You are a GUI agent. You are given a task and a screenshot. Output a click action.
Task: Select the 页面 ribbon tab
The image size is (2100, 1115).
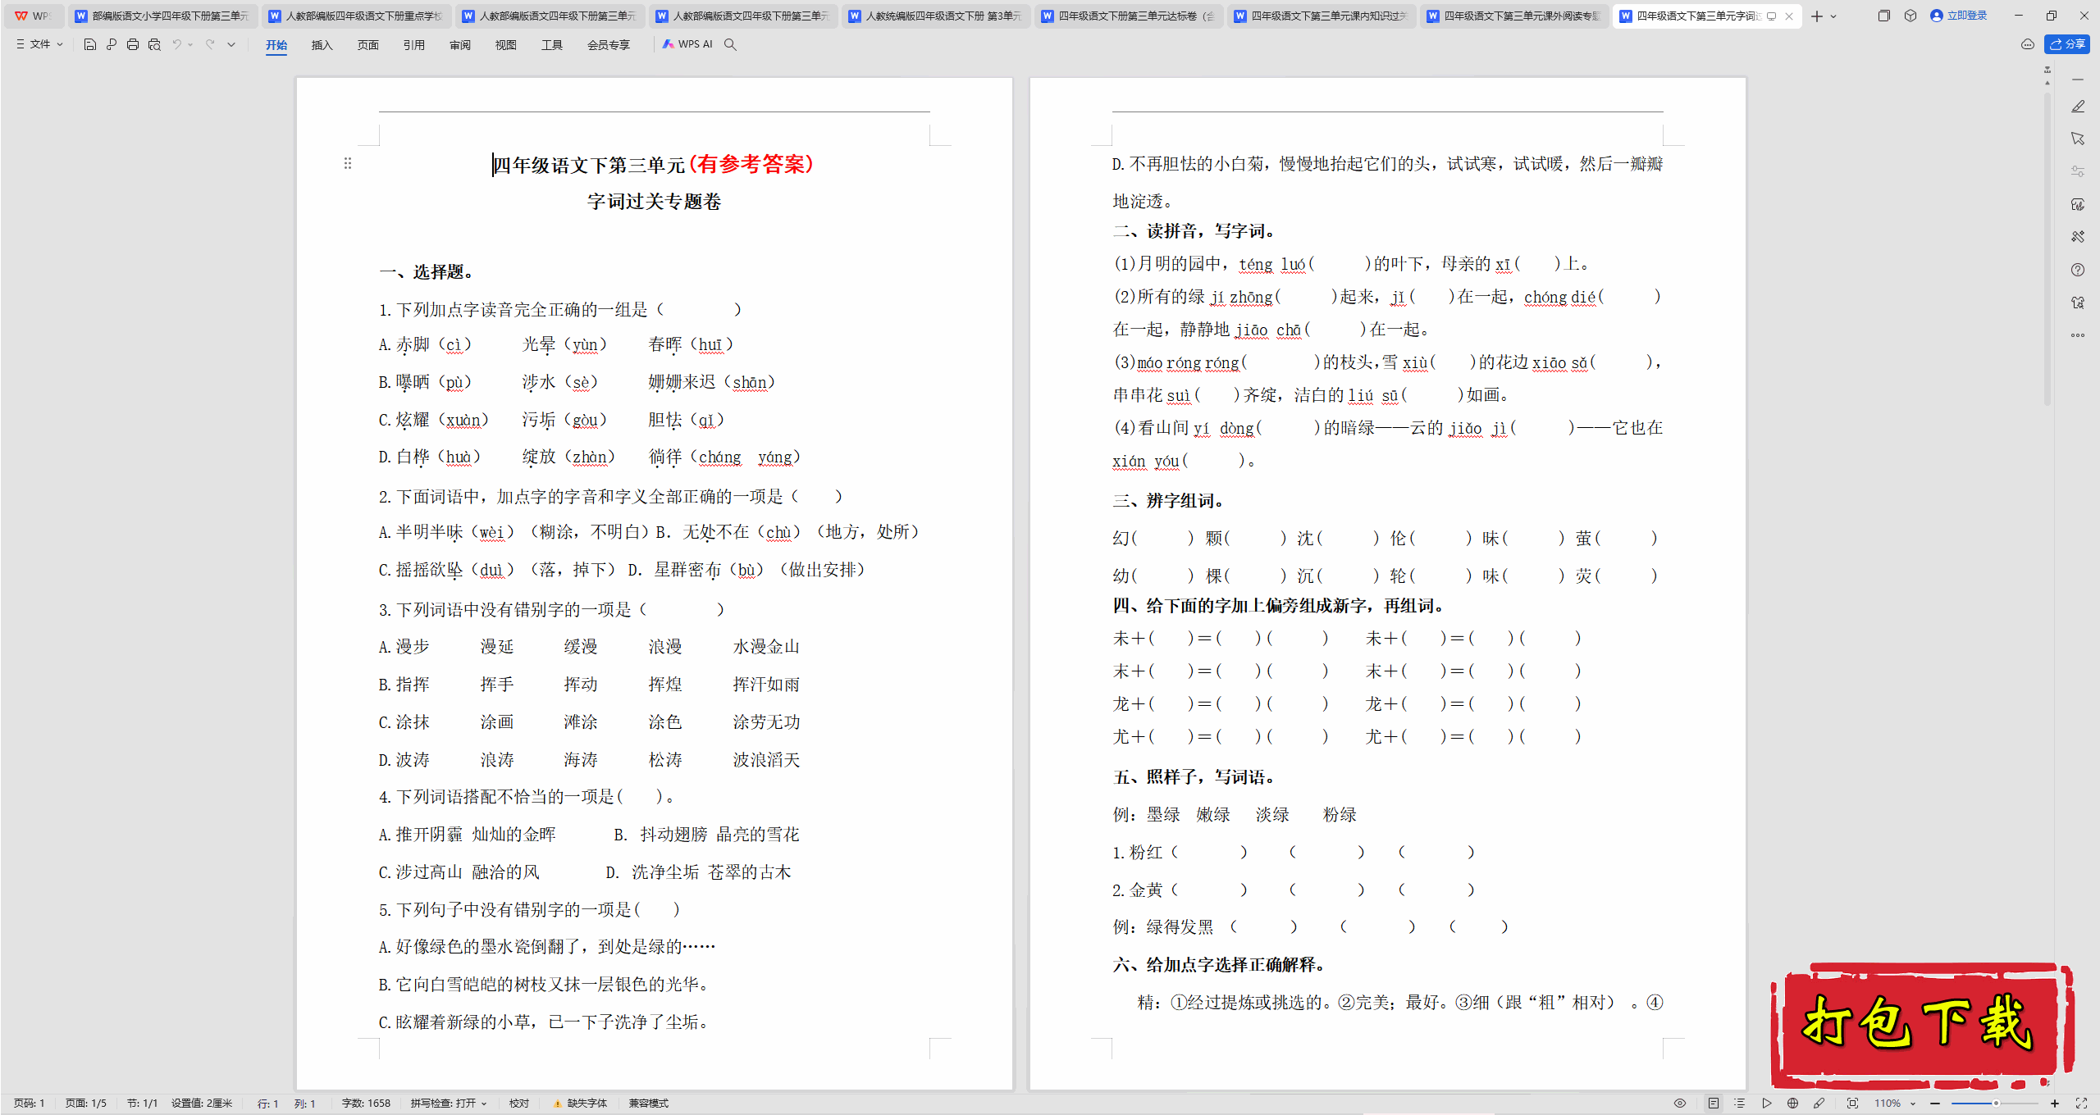(368, 45)
